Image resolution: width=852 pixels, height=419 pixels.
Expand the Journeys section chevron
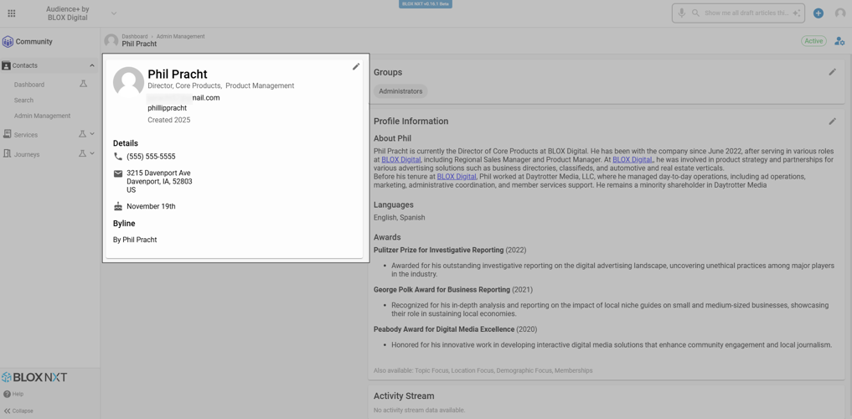pyautogui.click(x=92, y=154)
